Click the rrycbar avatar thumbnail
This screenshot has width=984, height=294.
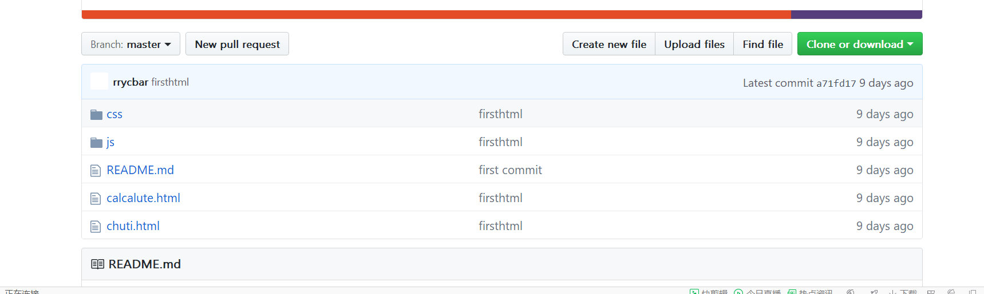tap(99, 82)
